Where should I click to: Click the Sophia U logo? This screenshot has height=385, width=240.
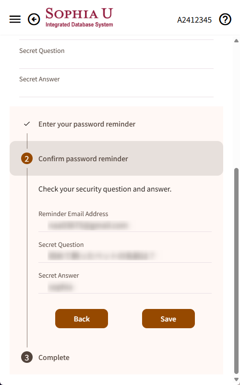(x=79, y=17)
